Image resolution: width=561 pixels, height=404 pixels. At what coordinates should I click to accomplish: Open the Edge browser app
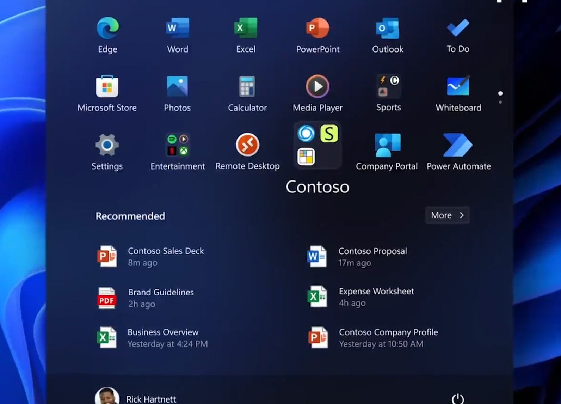tap(107, 35)
